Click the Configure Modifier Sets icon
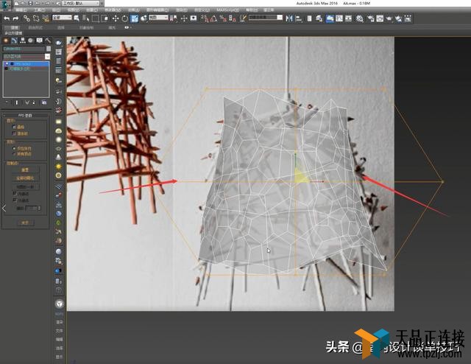The height and width of the screenshot is (364, 471). 44,102
